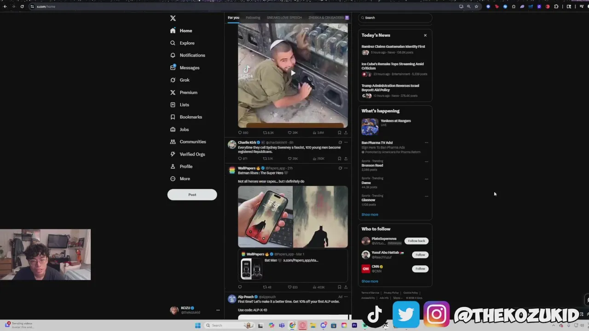Viewport: 589px width, 331px height.
Task: Share the WallPapers Batman post
Action: coord(346,287)
